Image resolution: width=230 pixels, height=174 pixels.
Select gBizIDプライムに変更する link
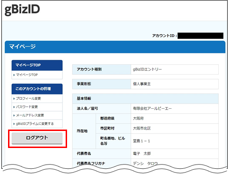point(35,124)
